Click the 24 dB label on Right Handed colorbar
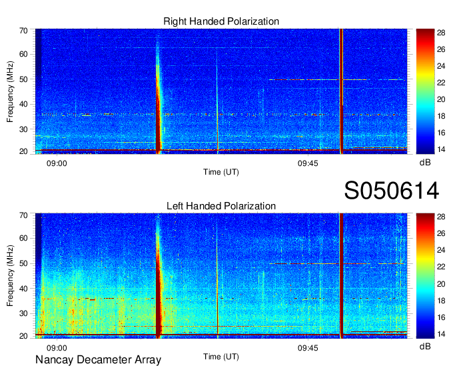 click(x=441, y=66)
